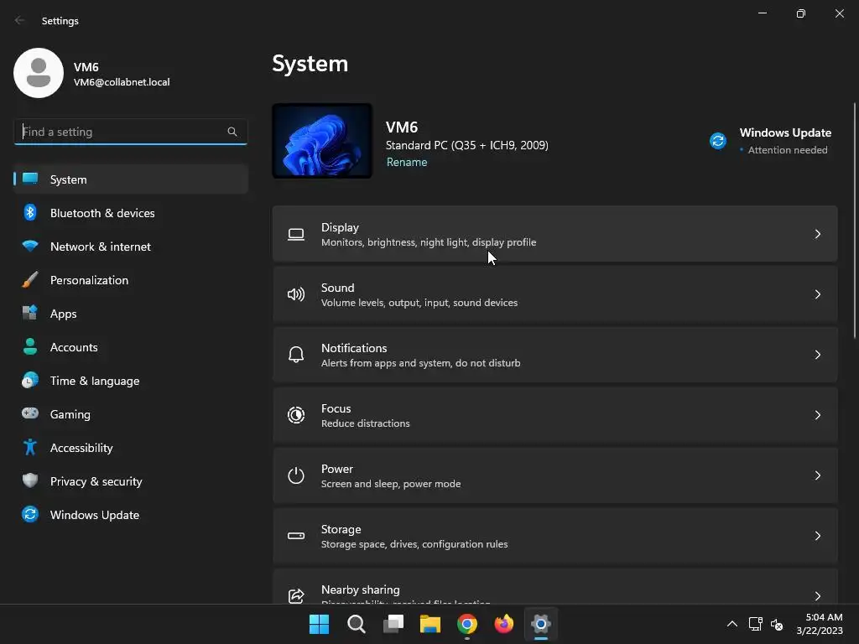The image size is (859, 644).
Task: Click the Personalization paintbrush icon
Action: (30, 279)
